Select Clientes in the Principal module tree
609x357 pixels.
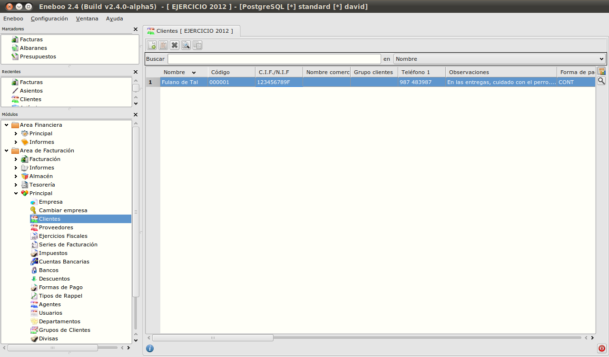point(80,219)
